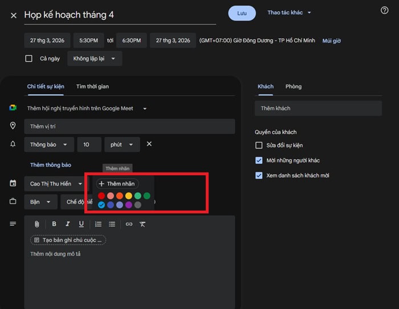399x309 pixels.
Task: Toggle bold formatting in description
Action: [54, 224]
